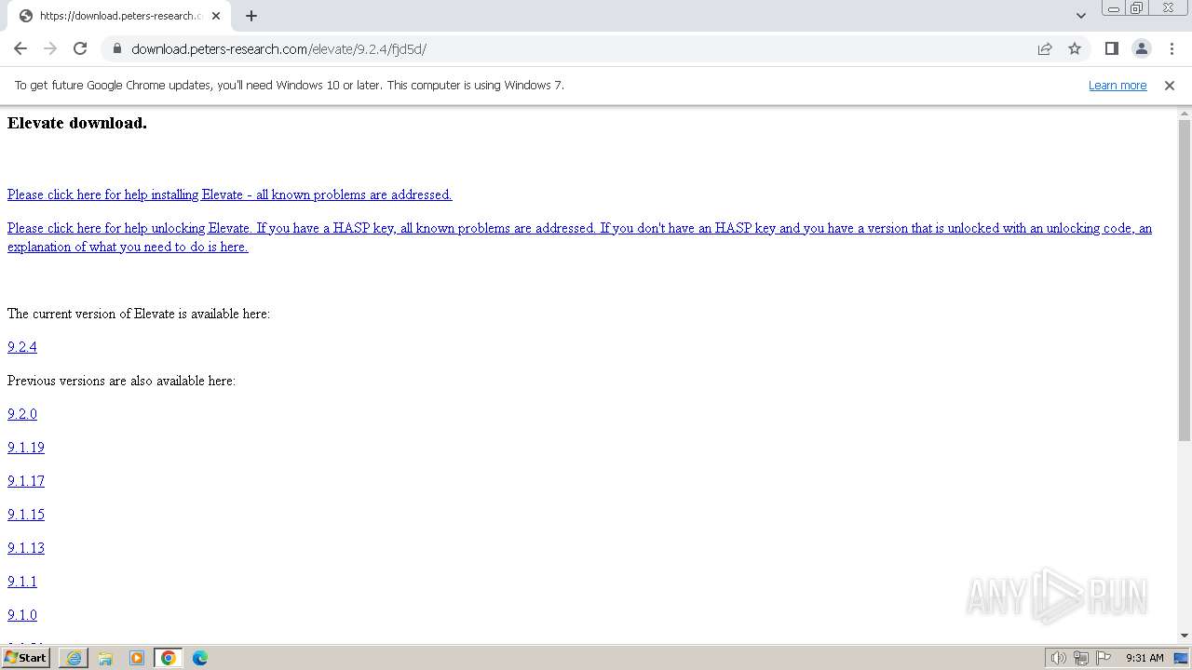Viewport: 1192px width, 670px height.
Task: Open a new browser tab
Action: point(251,16)
